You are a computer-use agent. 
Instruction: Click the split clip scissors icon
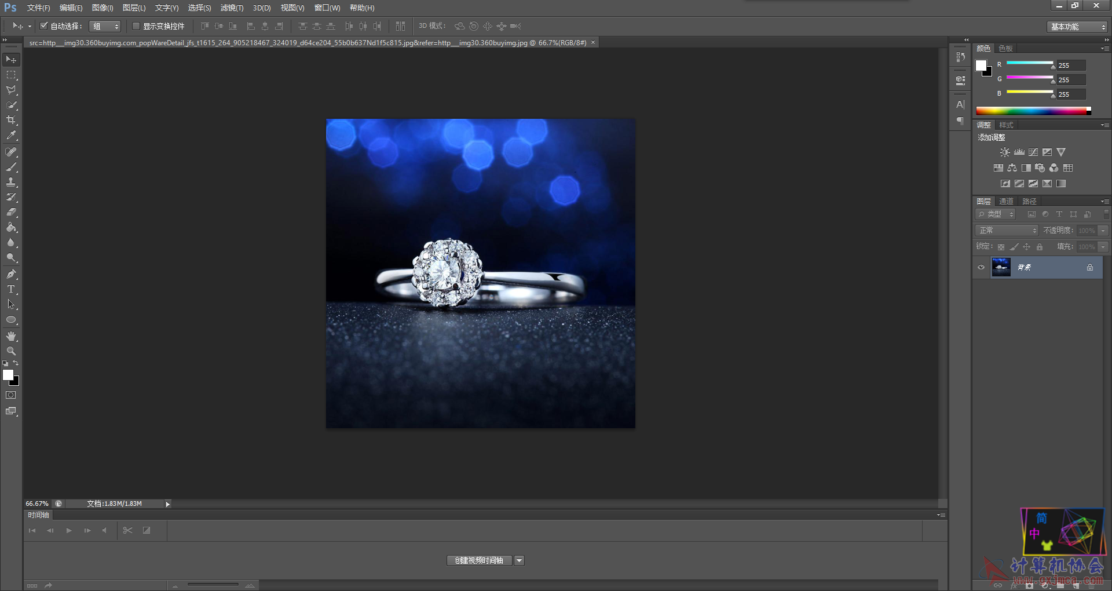[128, 530]
